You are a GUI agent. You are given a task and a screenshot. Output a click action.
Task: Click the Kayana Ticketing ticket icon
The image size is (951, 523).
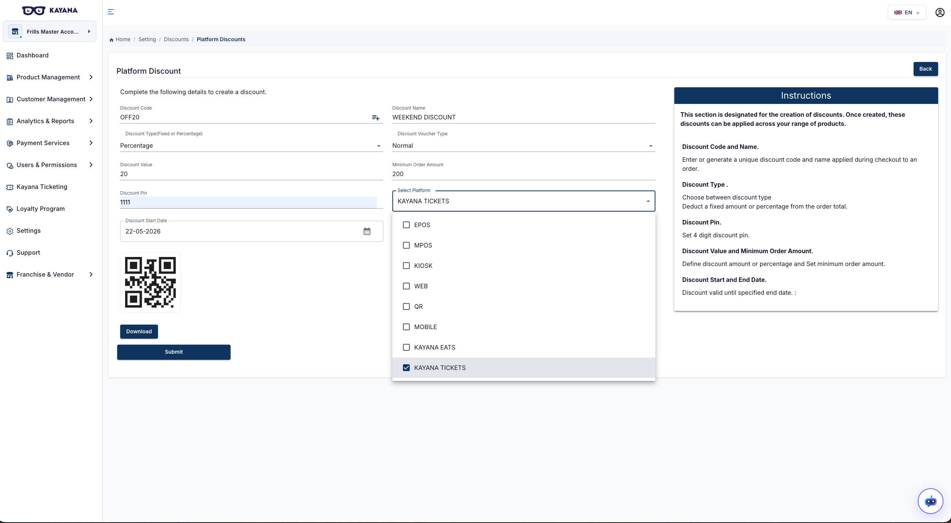click(10, 187)
